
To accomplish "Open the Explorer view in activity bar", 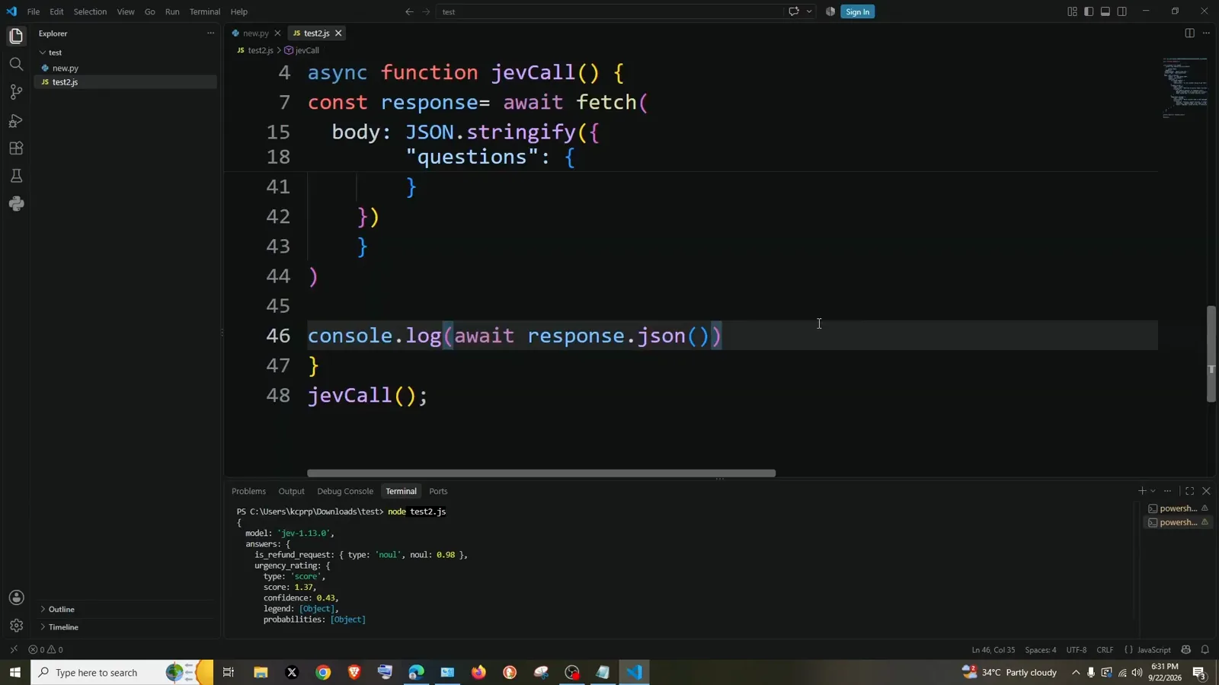I will [x=16, y=36].
